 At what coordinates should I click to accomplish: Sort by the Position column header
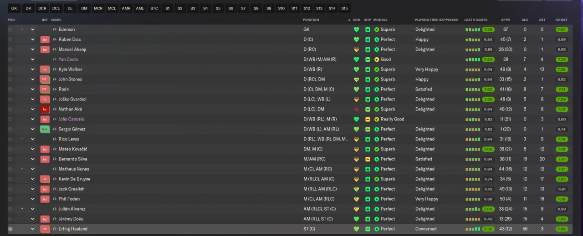click(x=311, y=20)
